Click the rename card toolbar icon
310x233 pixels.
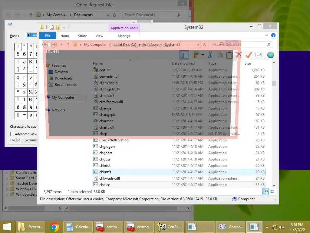pos(259,55)
